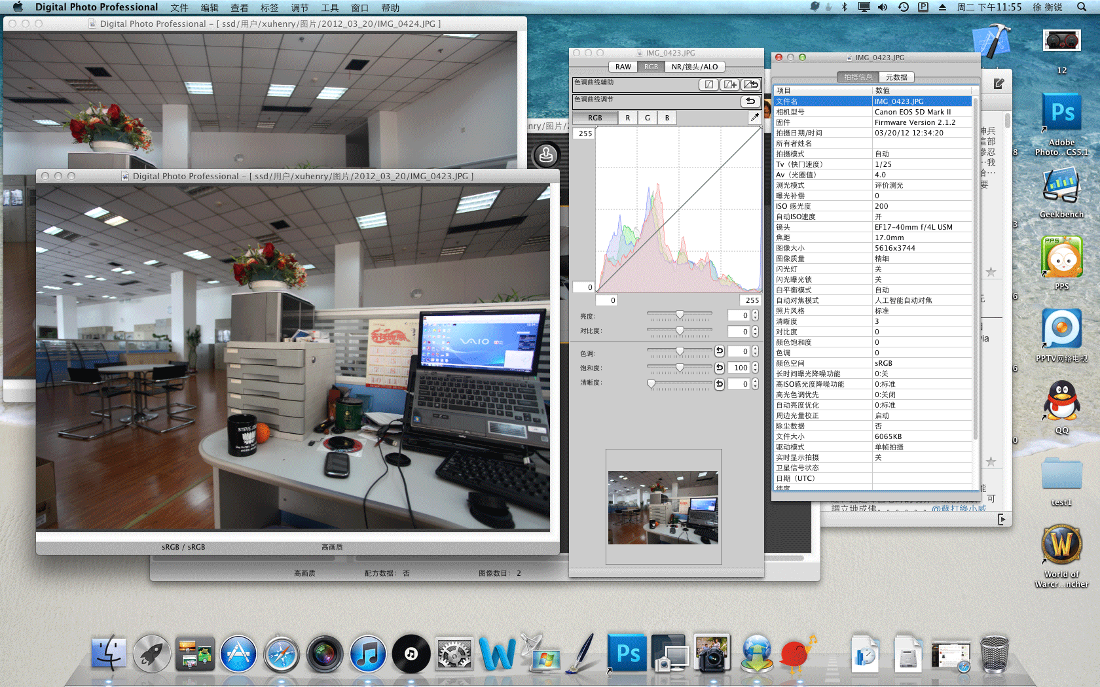This screenshot has height=687, width=1100.
Task: Click the navigator preview thumbnail in the palette
Action: coord(663,507)
